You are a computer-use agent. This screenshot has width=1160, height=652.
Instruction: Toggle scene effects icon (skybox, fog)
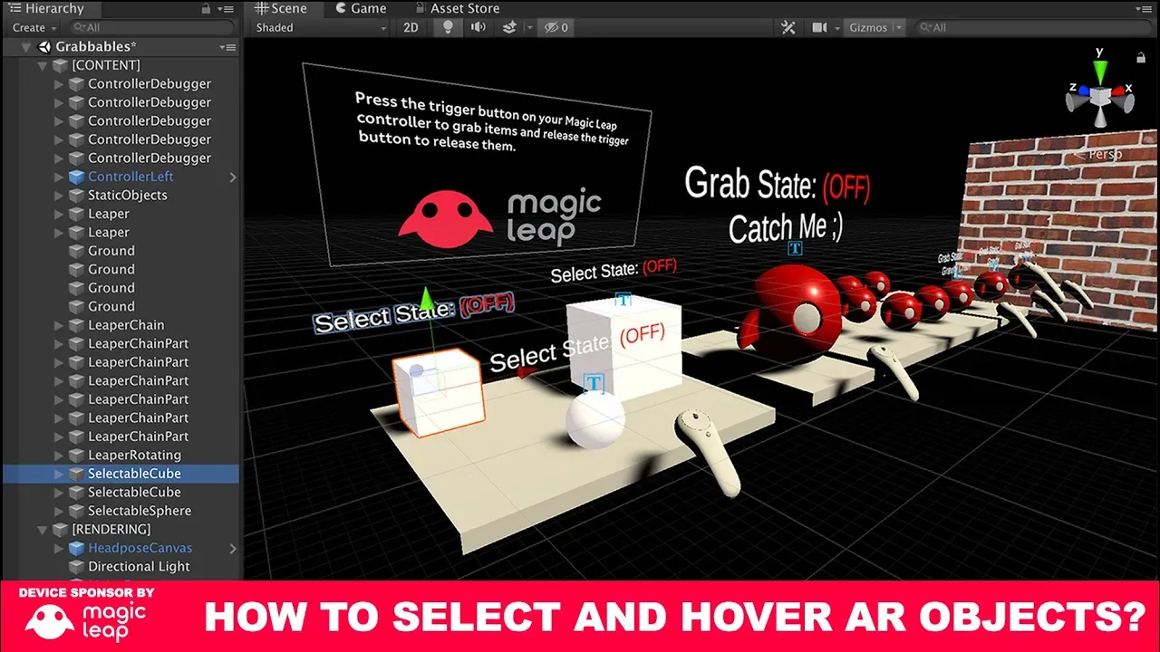(508, 27)
